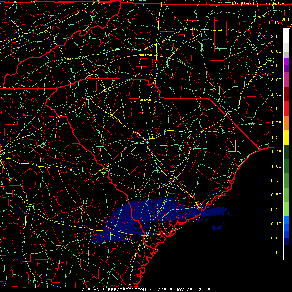Image resolution: width=292 pixels, height=292 pixels.
Task: Click the darkest green swatch beside 1.25
Action: 286,152
